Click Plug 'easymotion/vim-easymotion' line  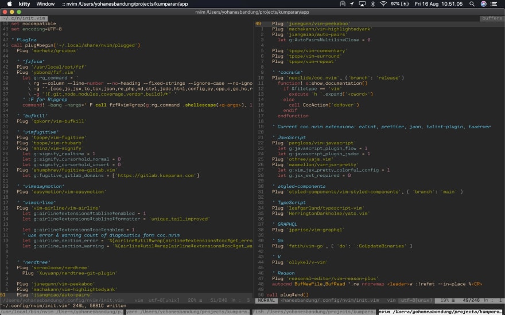coord(61,191)
